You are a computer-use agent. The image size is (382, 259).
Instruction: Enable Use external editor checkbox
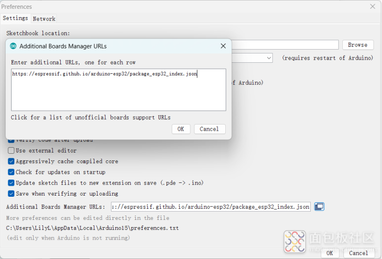pos(11,150)
